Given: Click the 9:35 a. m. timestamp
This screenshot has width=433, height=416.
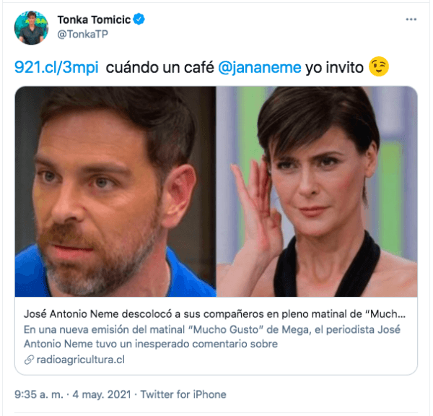Looking at the screenshot, I should click(x=39, y=394).
